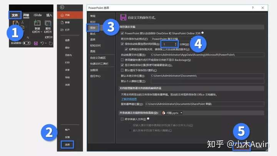Click the open folder icon beside 打开

click(x=62, y=30)
